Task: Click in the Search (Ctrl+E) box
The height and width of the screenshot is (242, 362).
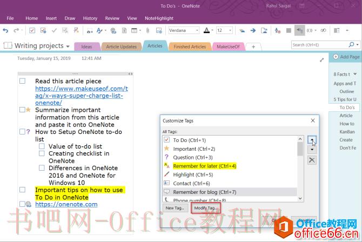Action: click(320, 45)
